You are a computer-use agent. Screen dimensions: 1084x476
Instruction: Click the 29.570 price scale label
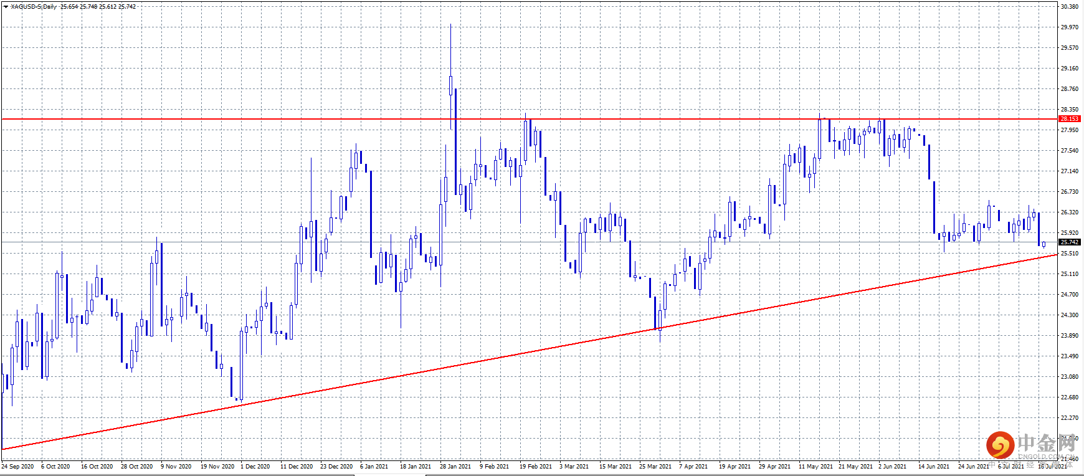pyautogui.click(x=1070, y=48)
